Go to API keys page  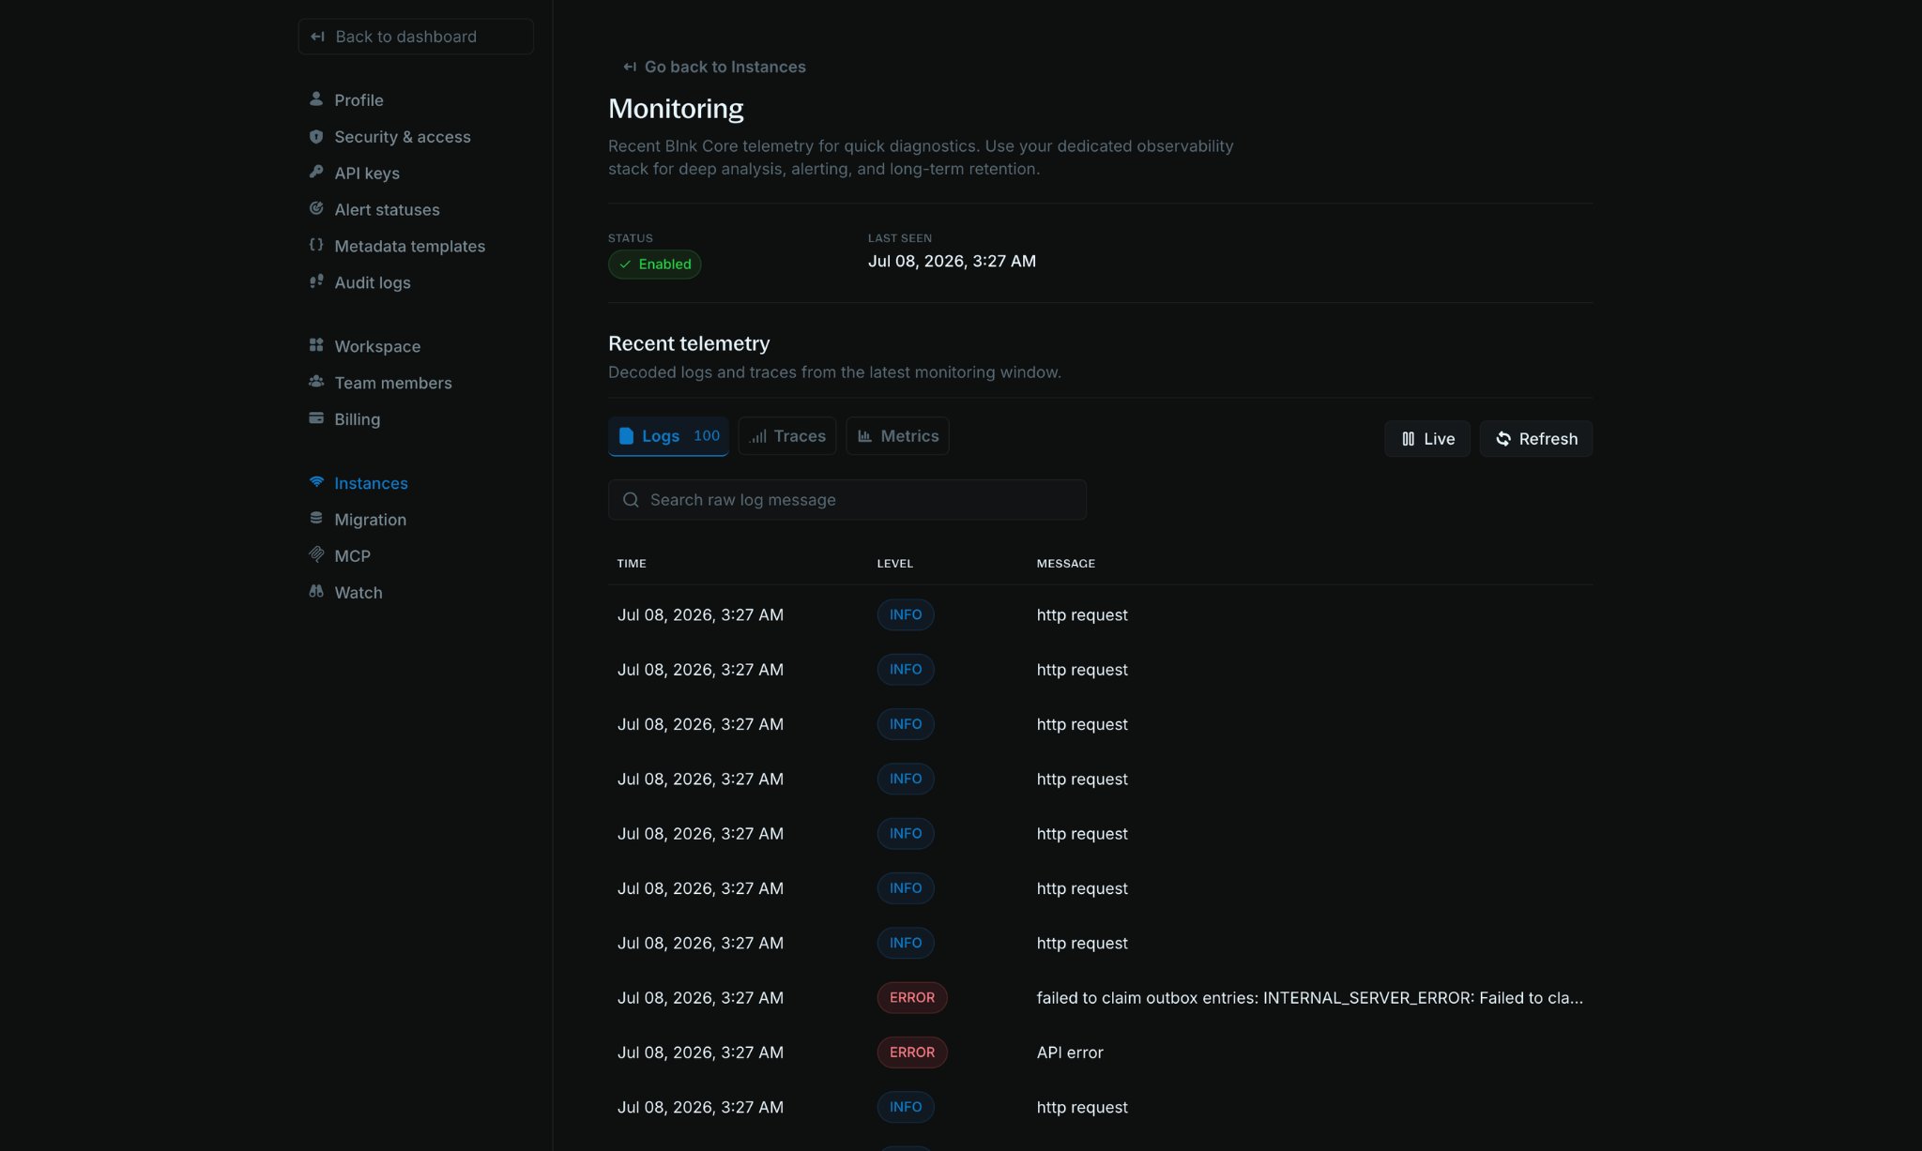point(367,173)
